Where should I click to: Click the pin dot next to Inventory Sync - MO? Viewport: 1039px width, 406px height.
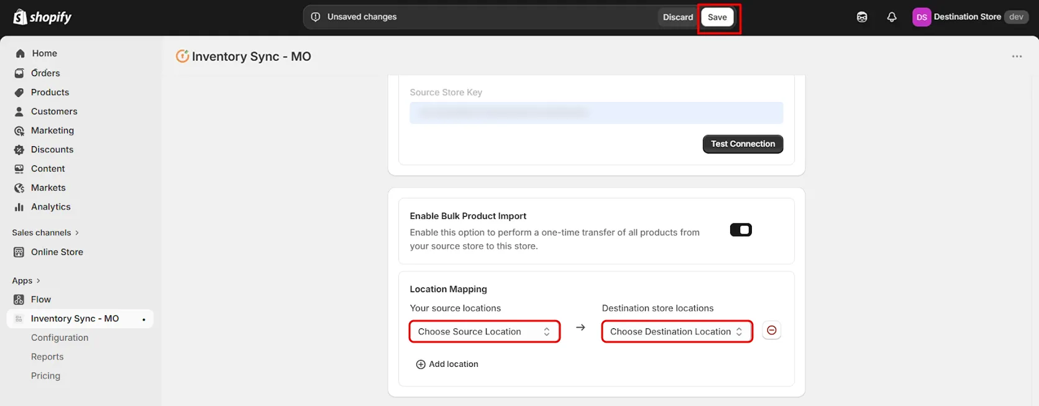tap(144, 320)
